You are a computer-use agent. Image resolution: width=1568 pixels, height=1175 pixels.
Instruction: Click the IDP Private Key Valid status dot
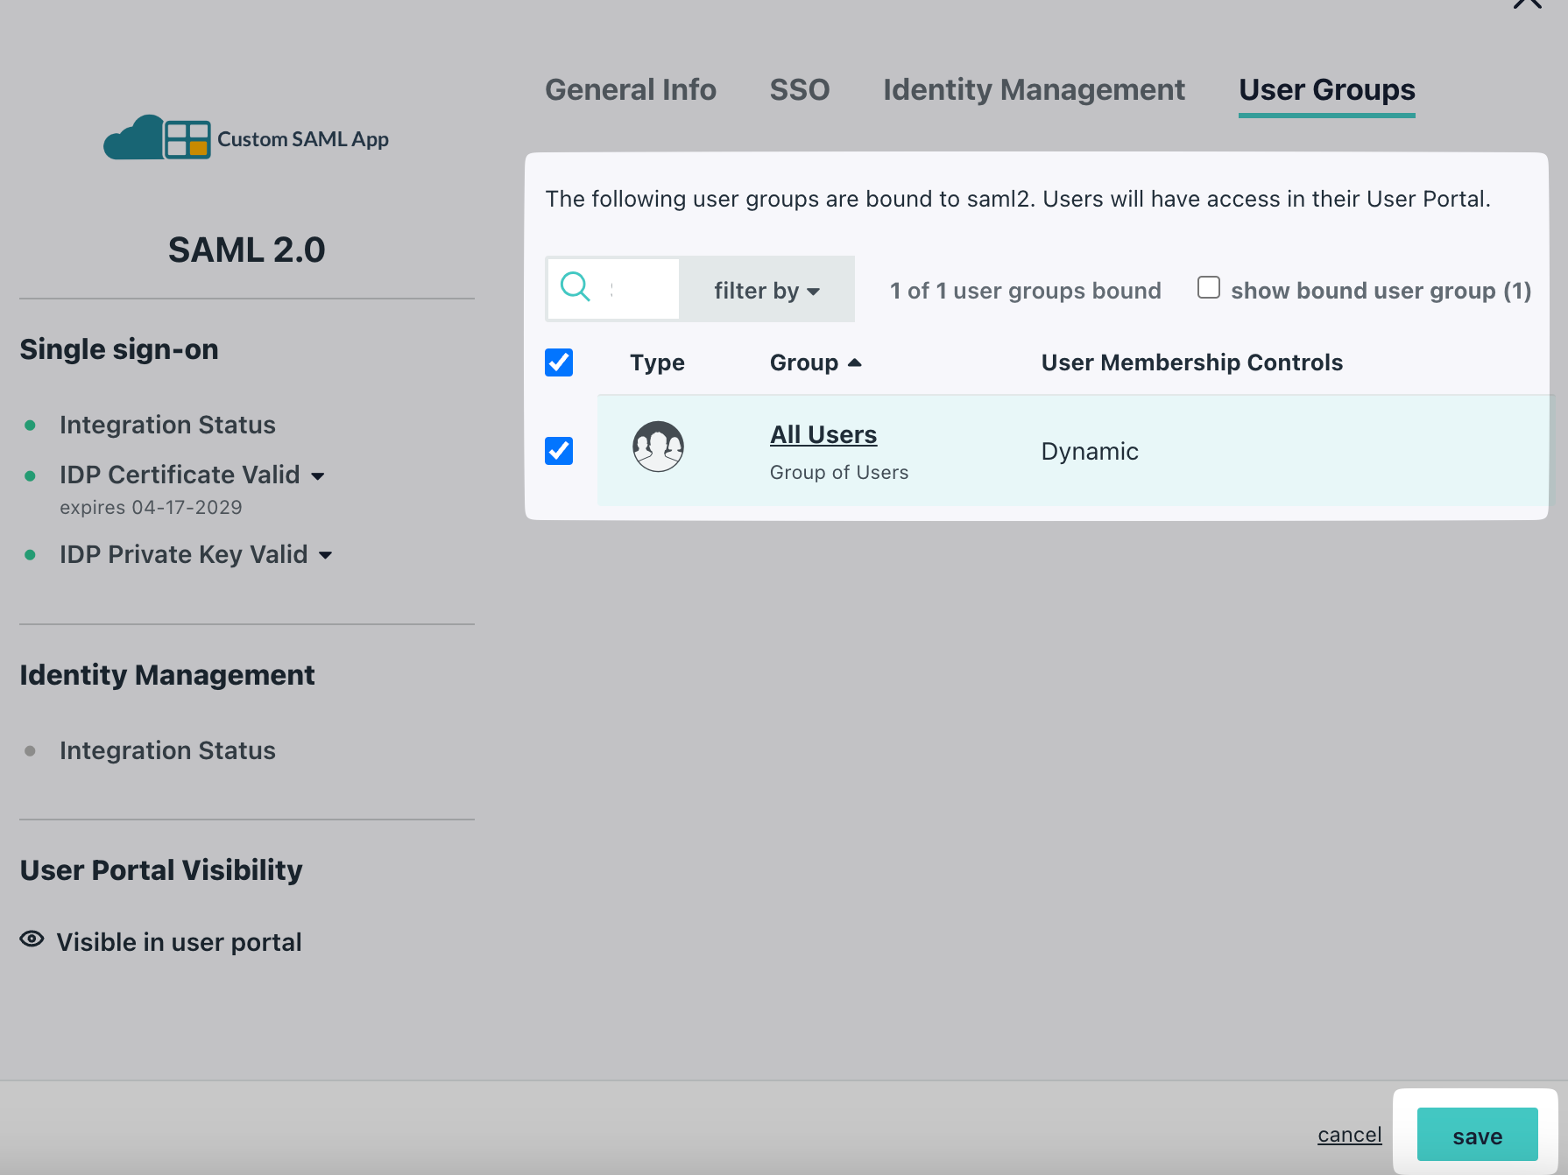point(32,554)
